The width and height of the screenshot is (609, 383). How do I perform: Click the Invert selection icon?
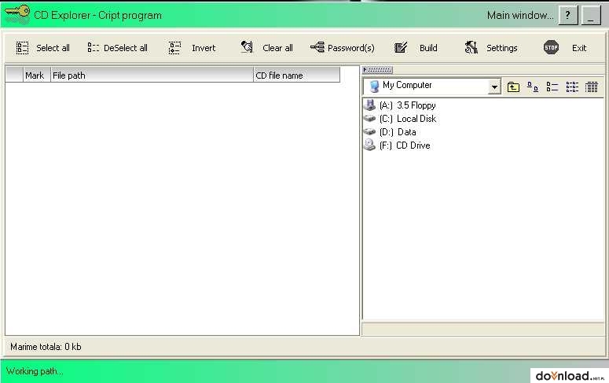pos(174,48)
